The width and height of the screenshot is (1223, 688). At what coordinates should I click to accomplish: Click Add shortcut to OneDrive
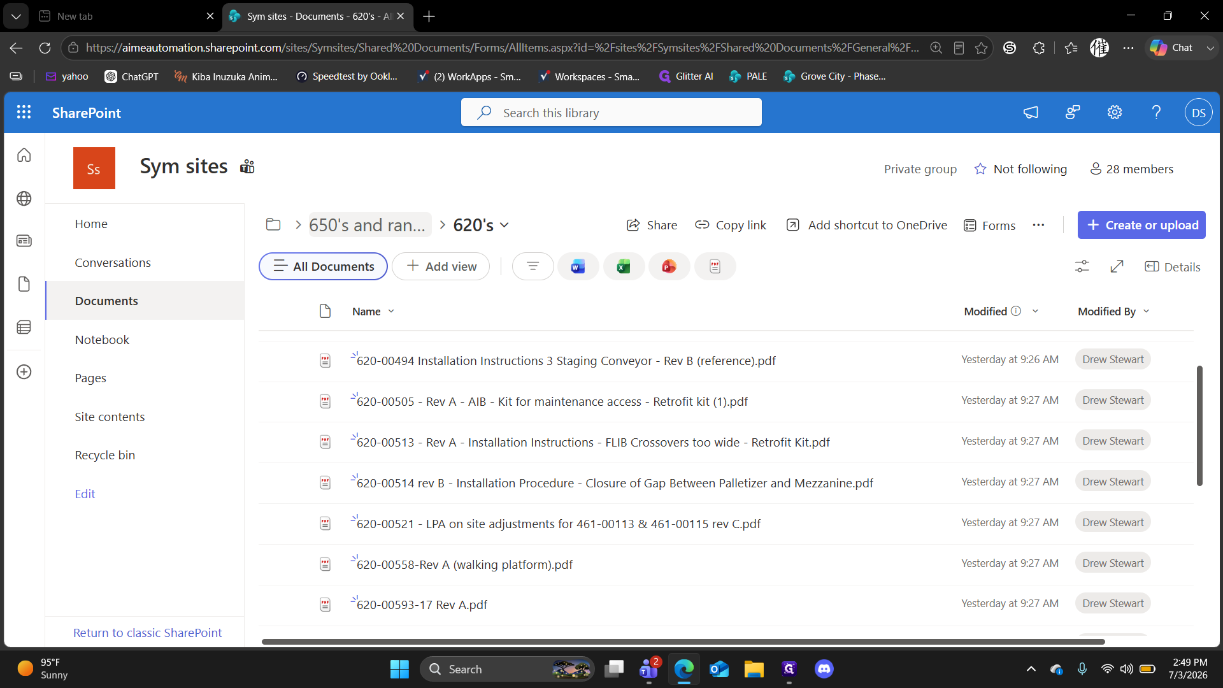[867, 225]
